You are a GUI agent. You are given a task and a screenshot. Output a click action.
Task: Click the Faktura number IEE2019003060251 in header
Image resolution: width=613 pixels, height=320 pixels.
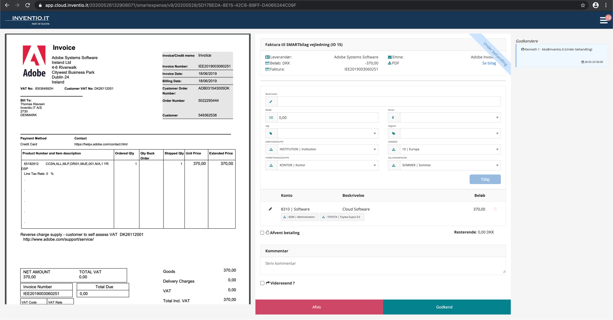361,69
